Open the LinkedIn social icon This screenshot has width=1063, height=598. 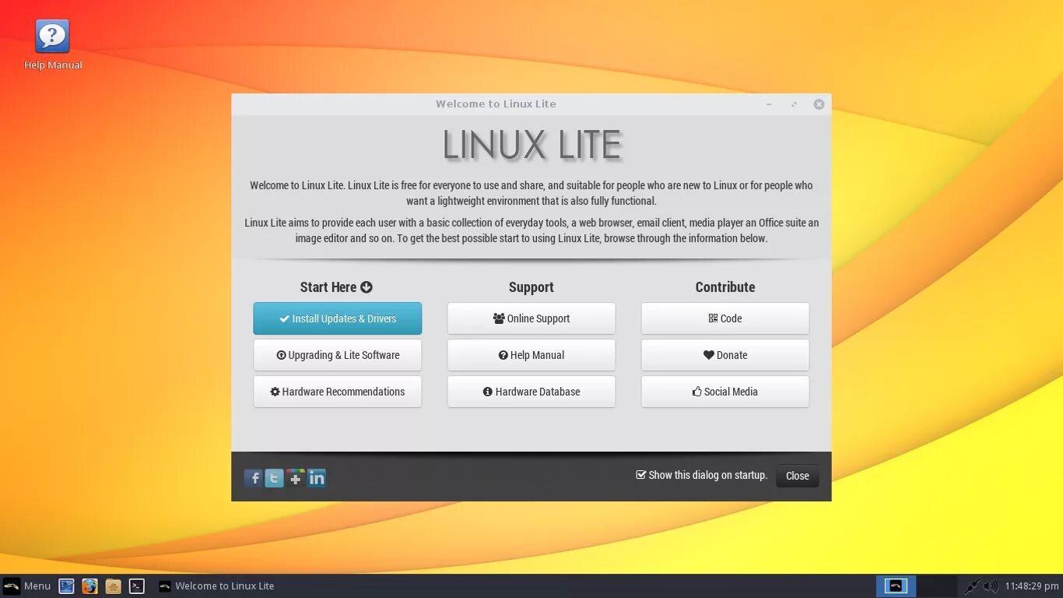[316, 478]
